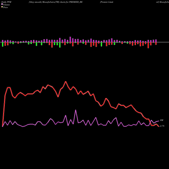Click the '0M' volume end label
The width and height of the screenshot is (169, 169).
click(x=162, y=120)
